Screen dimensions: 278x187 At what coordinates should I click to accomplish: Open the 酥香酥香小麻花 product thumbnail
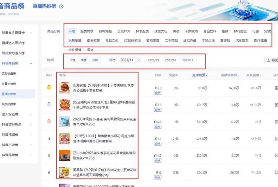[65, 138]
